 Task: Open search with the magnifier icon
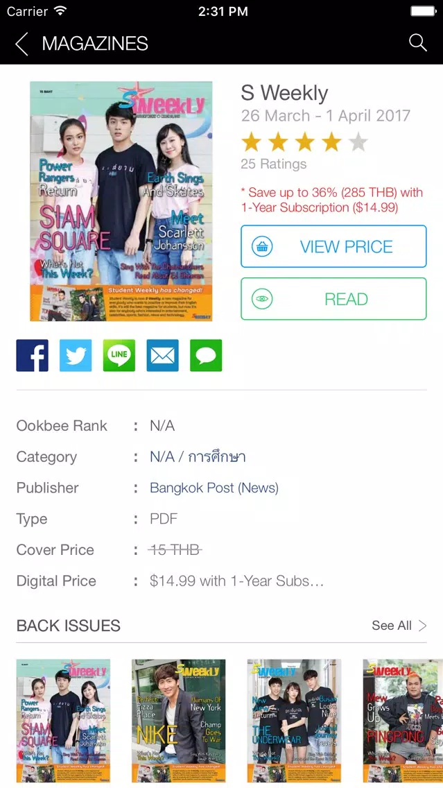pos(417,43)
